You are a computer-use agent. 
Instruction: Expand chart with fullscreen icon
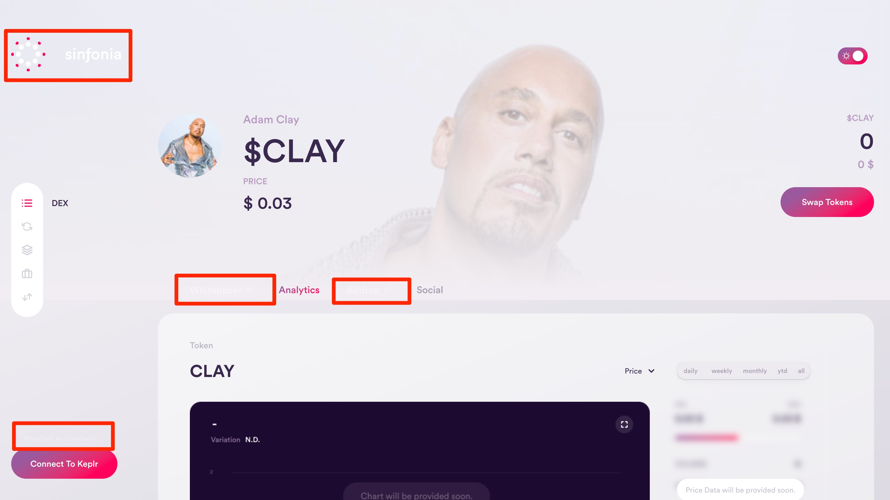pos(624,424)
